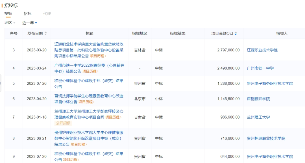Image resolution: width=305 pixels, height=163 pixels.
Task: Open the 近一年 time range dropdown
Action: (30, 23)
